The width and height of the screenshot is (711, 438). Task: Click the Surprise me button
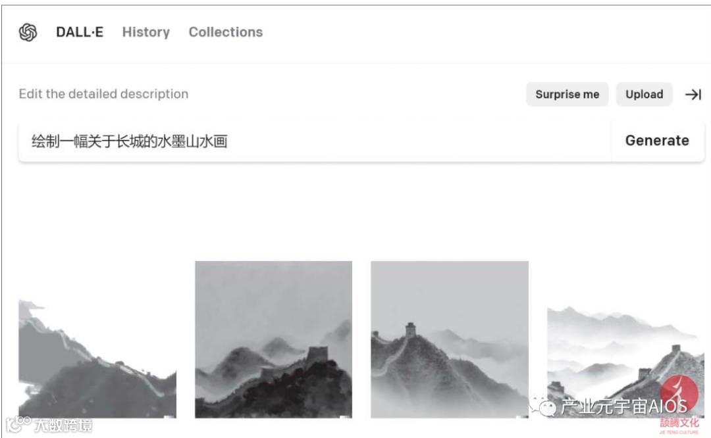coord(567,94)
